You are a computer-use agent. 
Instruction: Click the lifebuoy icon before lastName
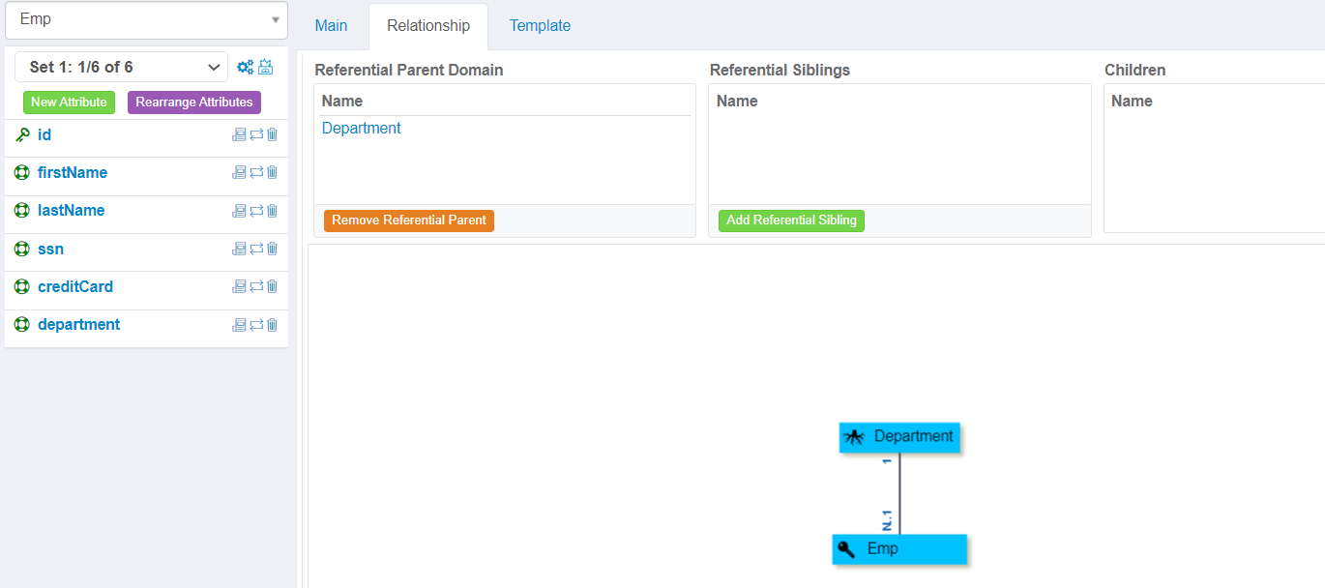click(x=22, y=211)
